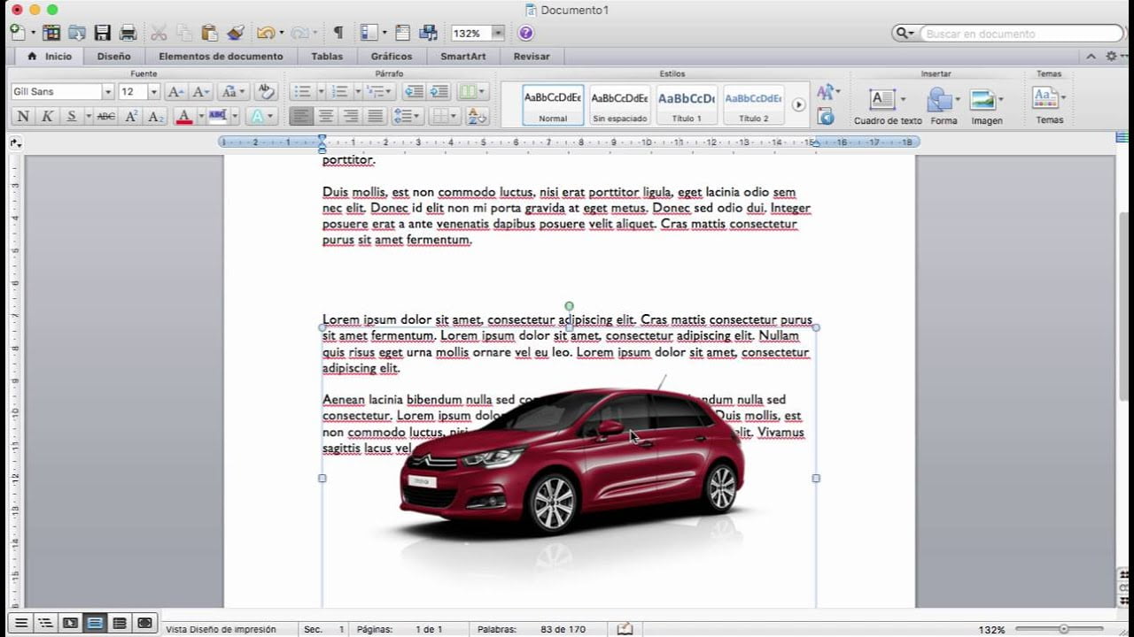Pick the Format Painter brush

(236, 33)
